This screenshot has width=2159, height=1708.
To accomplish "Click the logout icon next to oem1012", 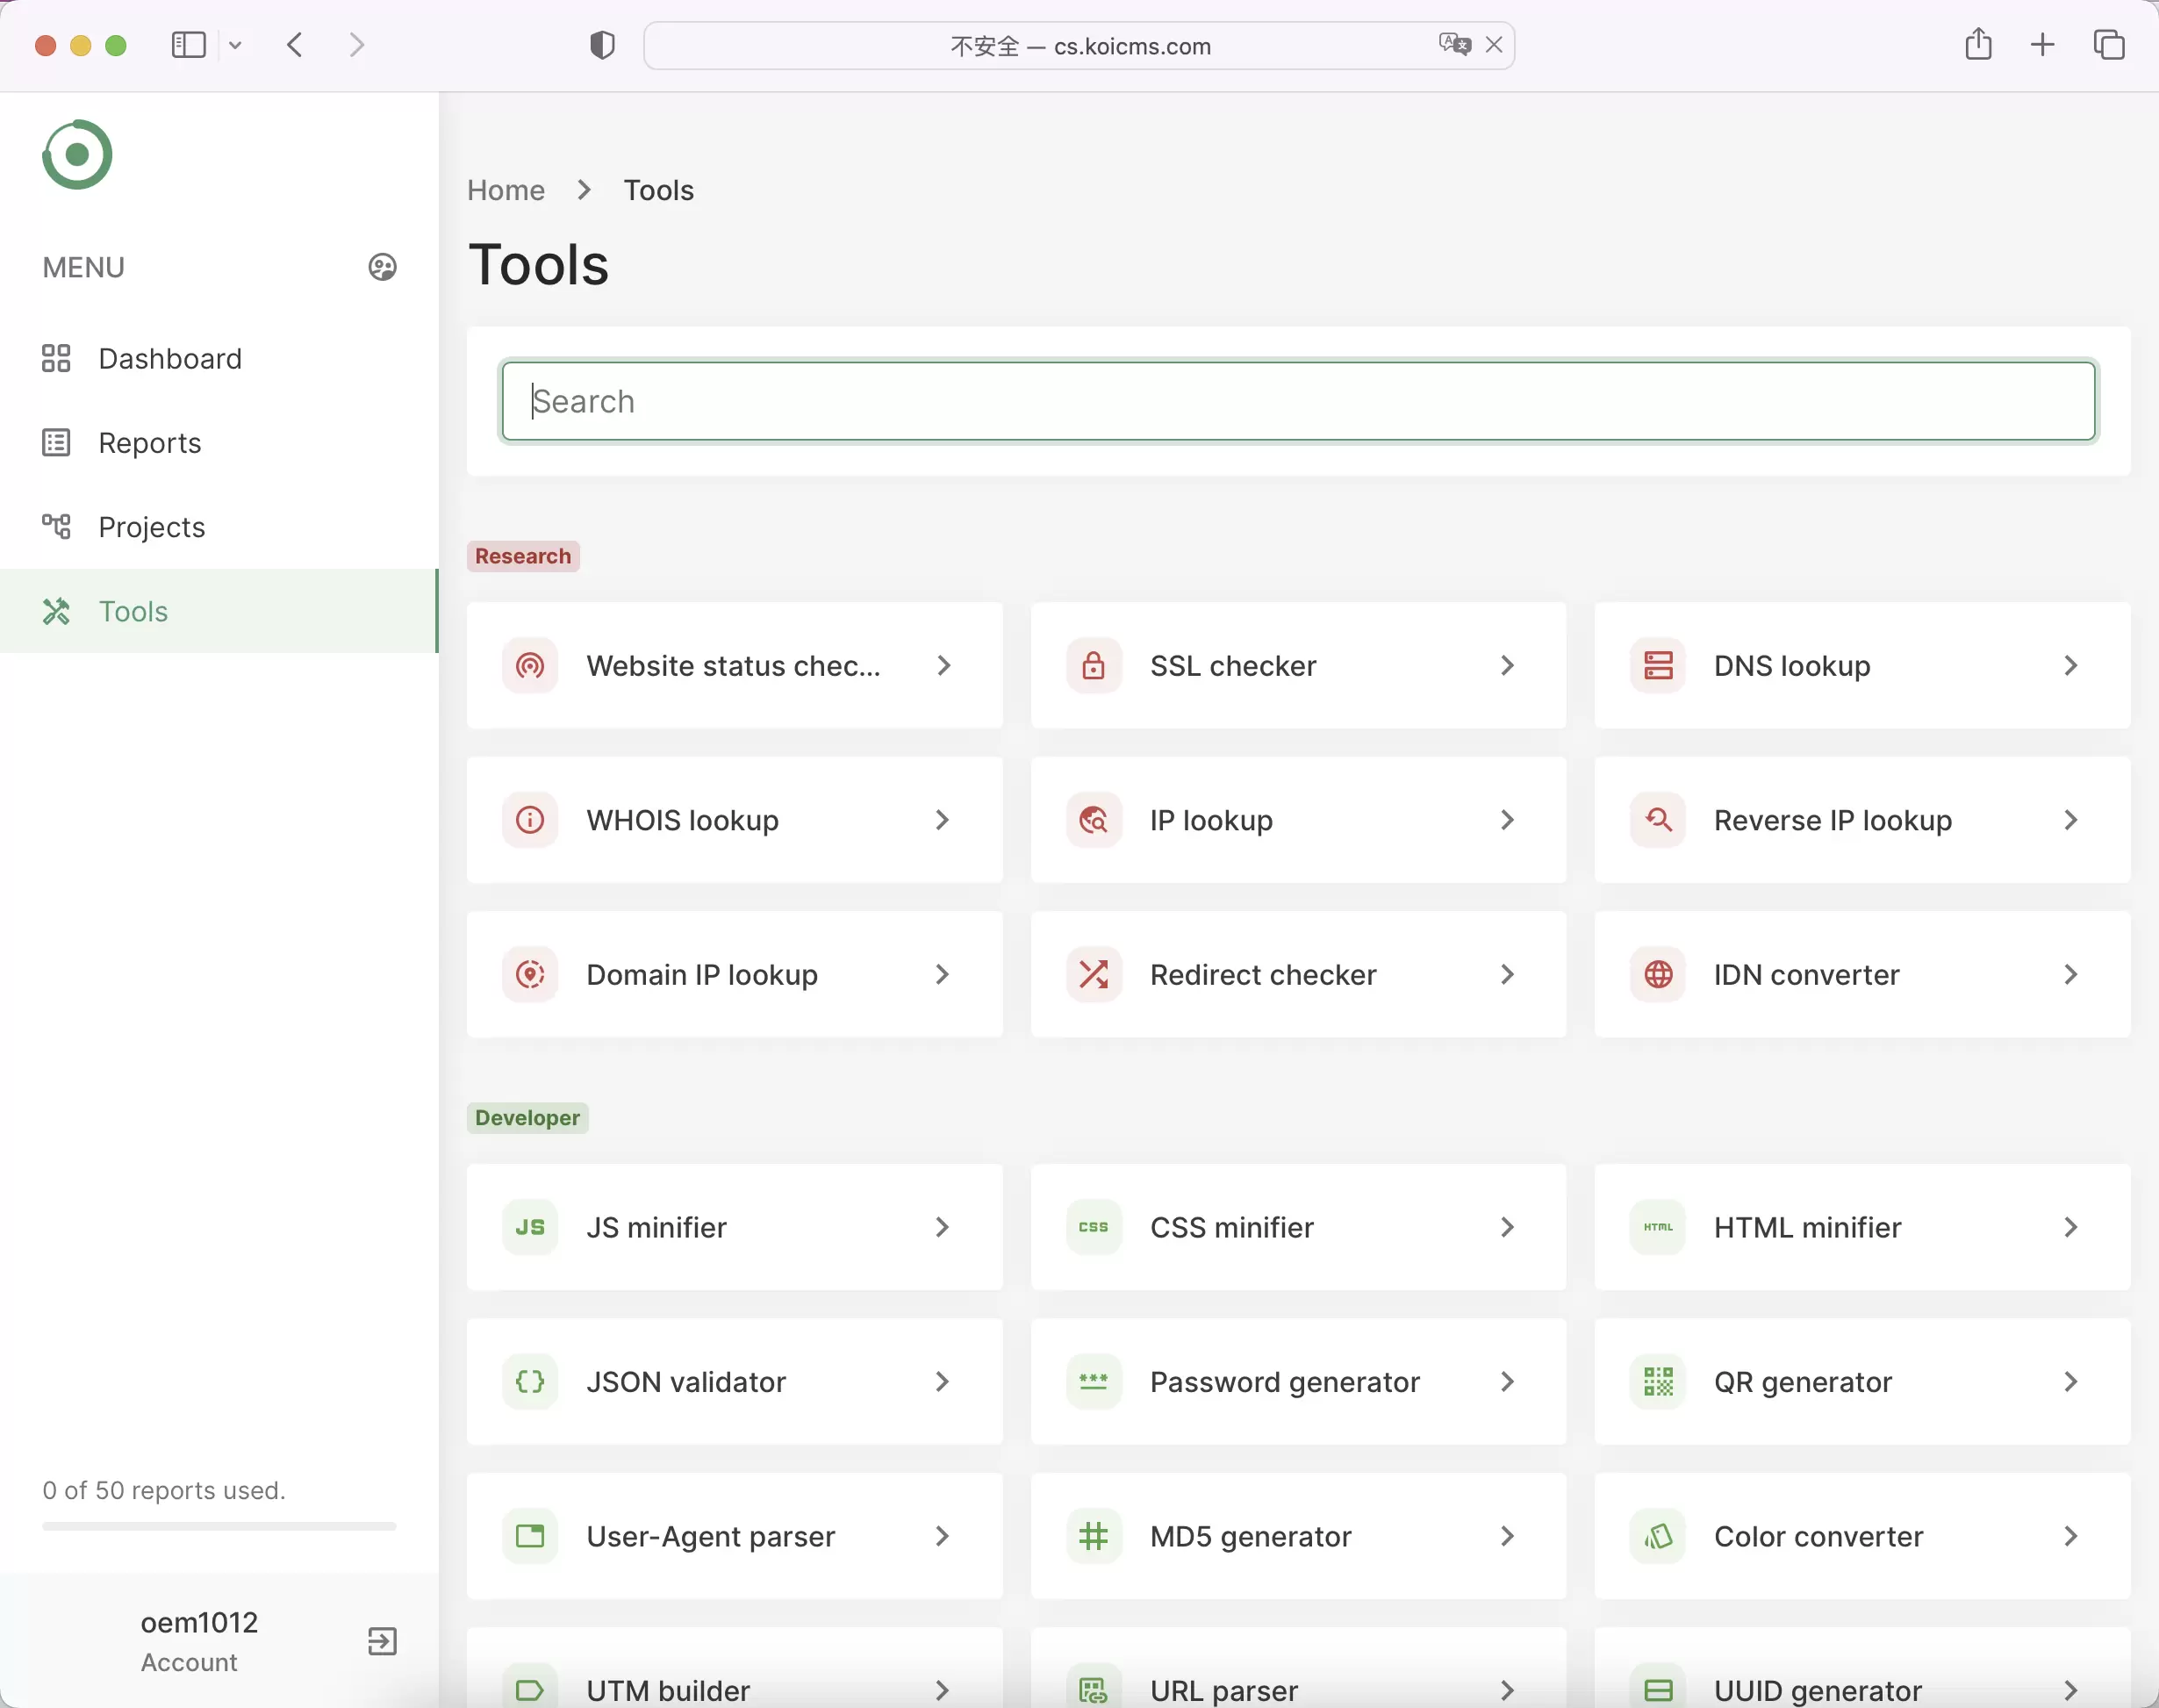I will pos(382,1641).
